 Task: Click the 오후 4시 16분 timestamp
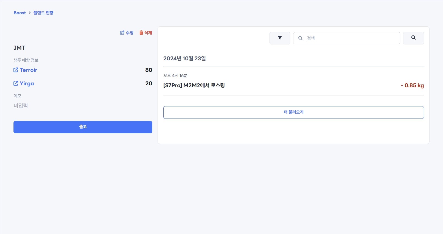[175, 75]
